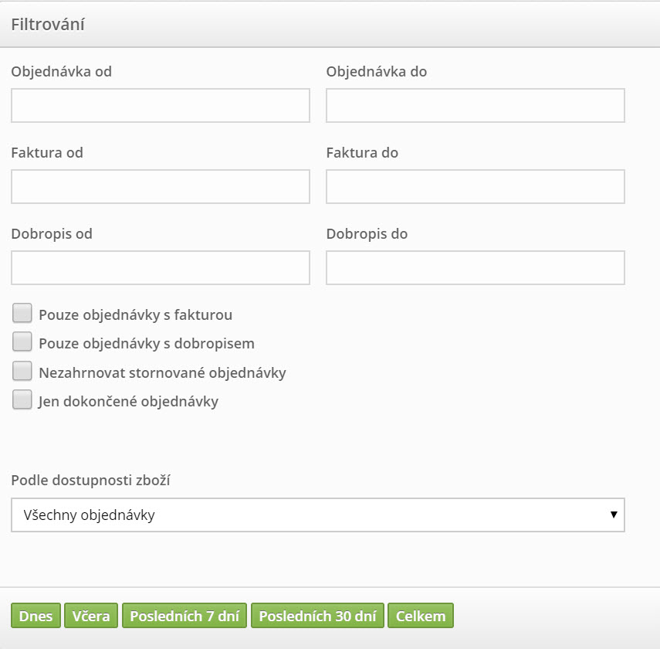Choose the Včera quick filter button
Screen dimensions: 660x649
coord(91,616)
